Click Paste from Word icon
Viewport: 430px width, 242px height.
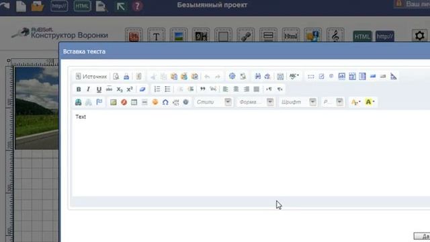click(195, 77)
